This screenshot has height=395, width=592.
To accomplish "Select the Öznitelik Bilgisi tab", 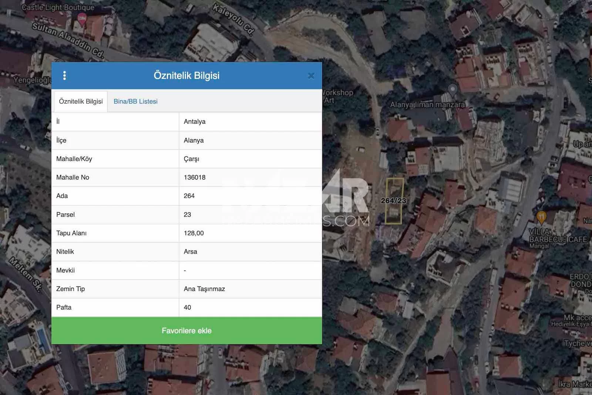I will (81, 101).
